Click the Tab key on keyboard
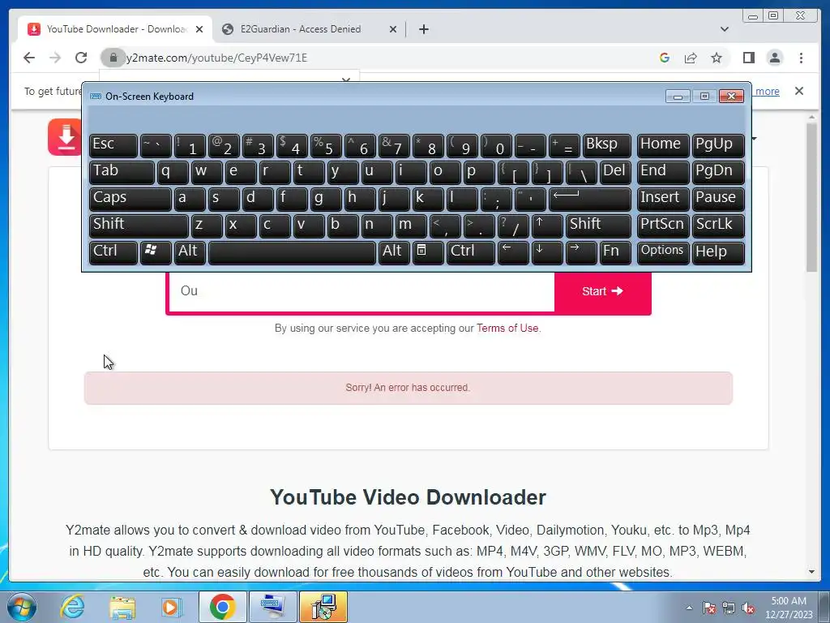The image size is (830, 623). coord(122,172)
